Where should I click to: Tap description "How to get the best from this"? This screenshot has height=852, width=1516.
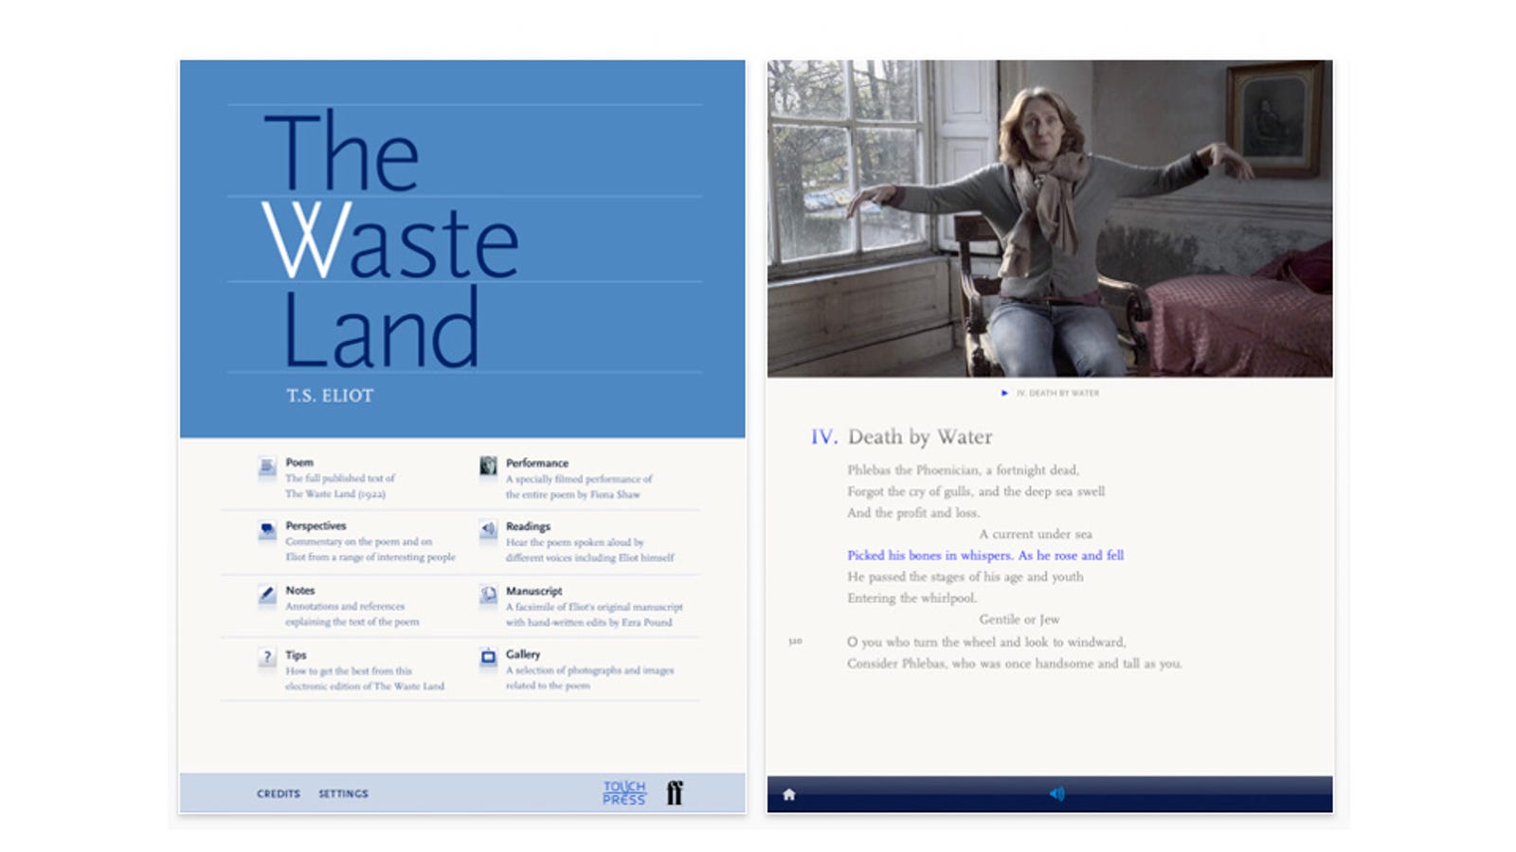(349, 670)
